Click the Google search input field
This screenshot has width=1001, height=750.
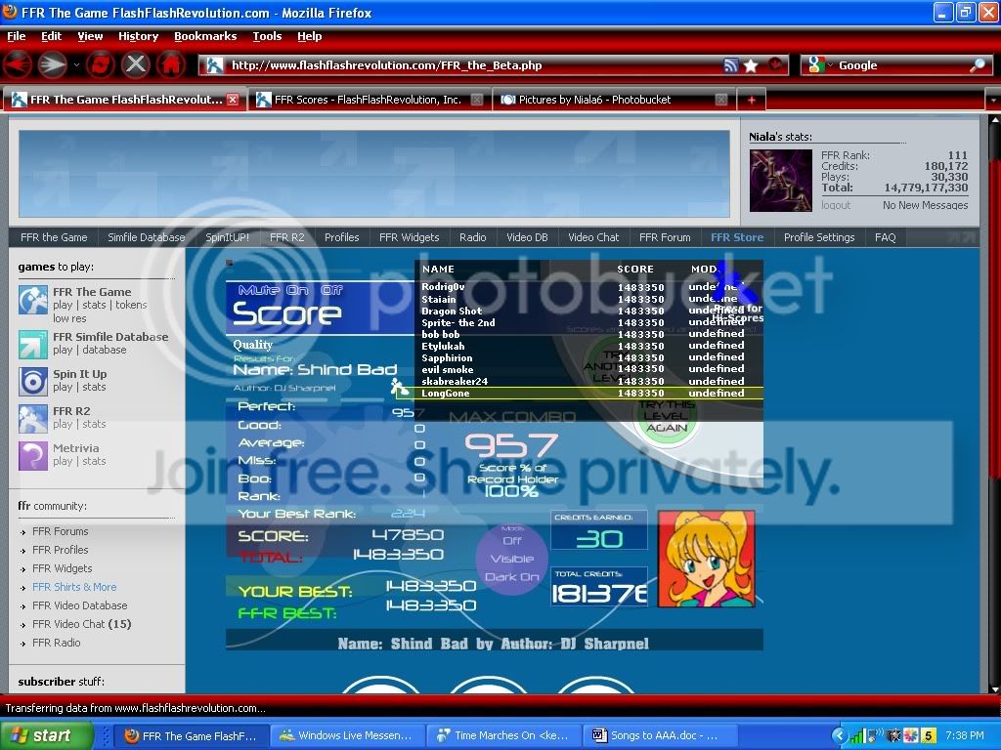pos(899,65)
